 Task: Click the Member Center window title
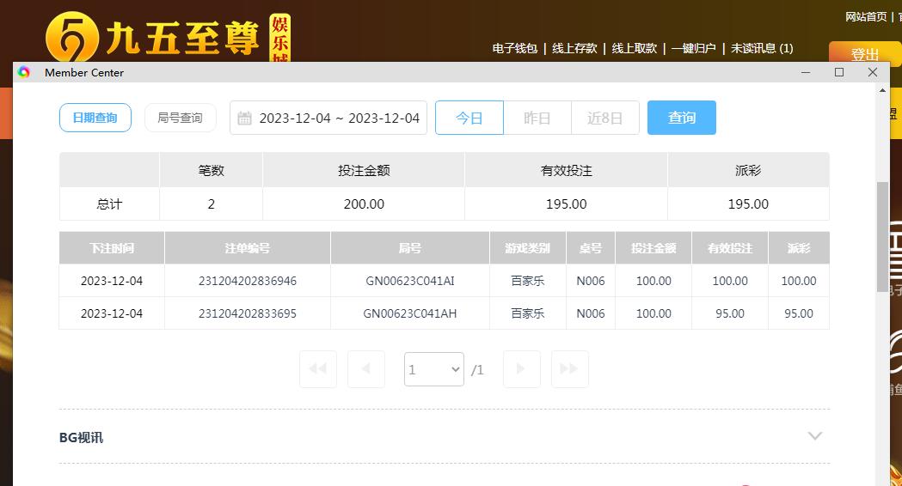[84, 72]
